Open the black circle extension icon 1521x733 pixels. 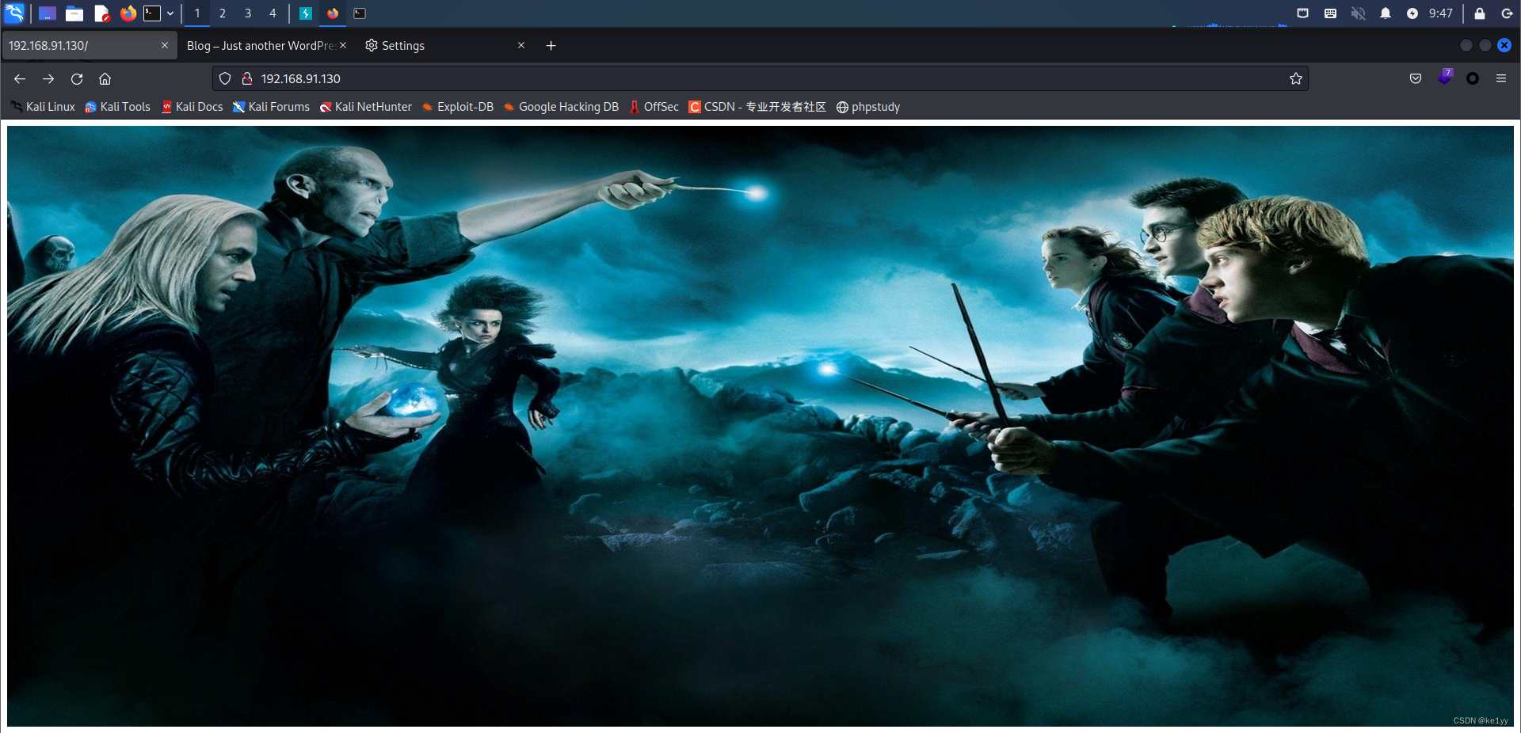(x=1473, y=78)
